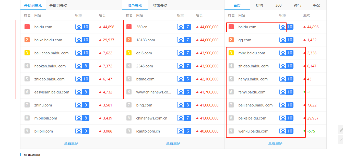The width and height of the screenshot is (343, 156).
Task: Click 查看更多 under the 百度 ranking list
Action: tap(275, 143)
